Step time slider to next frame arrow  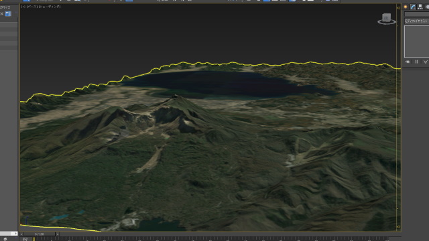point(58,234)
